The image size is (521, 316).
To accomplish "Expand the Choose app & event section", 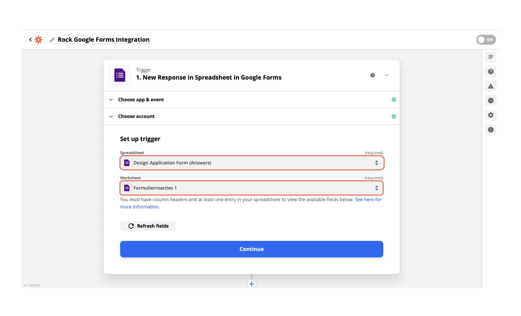I will 141,100.
